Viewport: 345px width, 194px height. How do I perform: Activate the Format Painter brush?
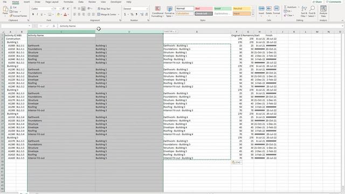point(11,16)
